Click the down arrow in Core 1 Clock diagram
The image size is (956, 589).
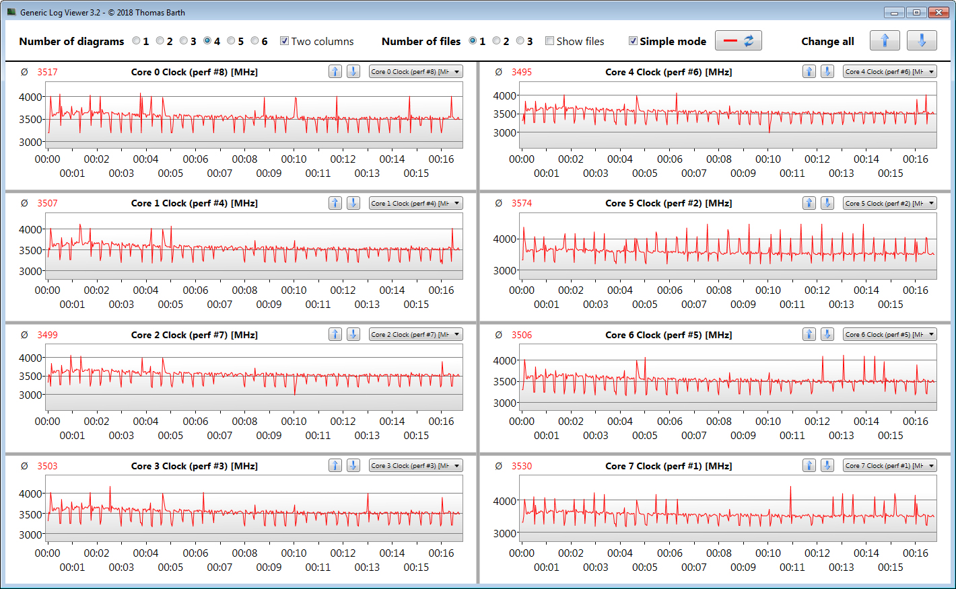coord(353,202)
